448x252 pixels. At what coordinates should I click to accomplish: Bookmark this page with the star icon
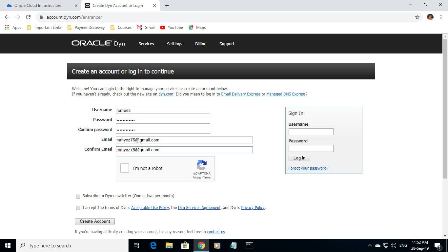tap(417, 17)
